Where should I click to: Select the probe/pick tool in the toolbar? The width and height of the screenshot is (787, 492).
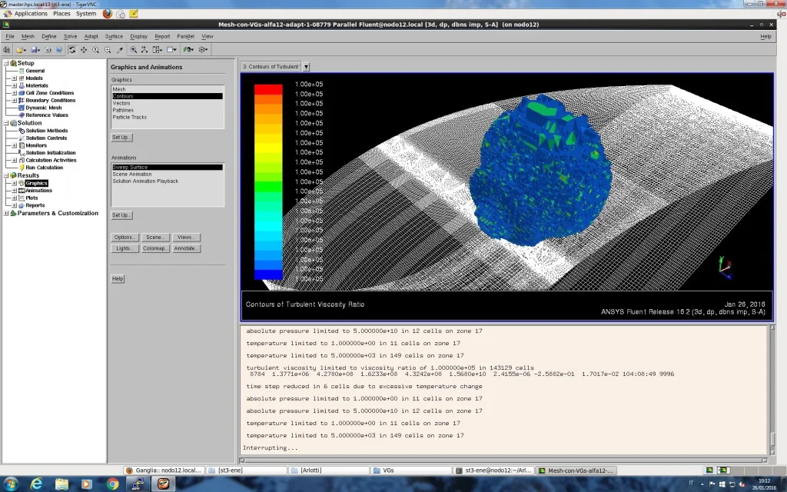point(119,49)
